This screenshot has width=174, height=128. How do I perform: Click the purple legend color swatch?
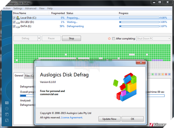(x=156, y=74)
